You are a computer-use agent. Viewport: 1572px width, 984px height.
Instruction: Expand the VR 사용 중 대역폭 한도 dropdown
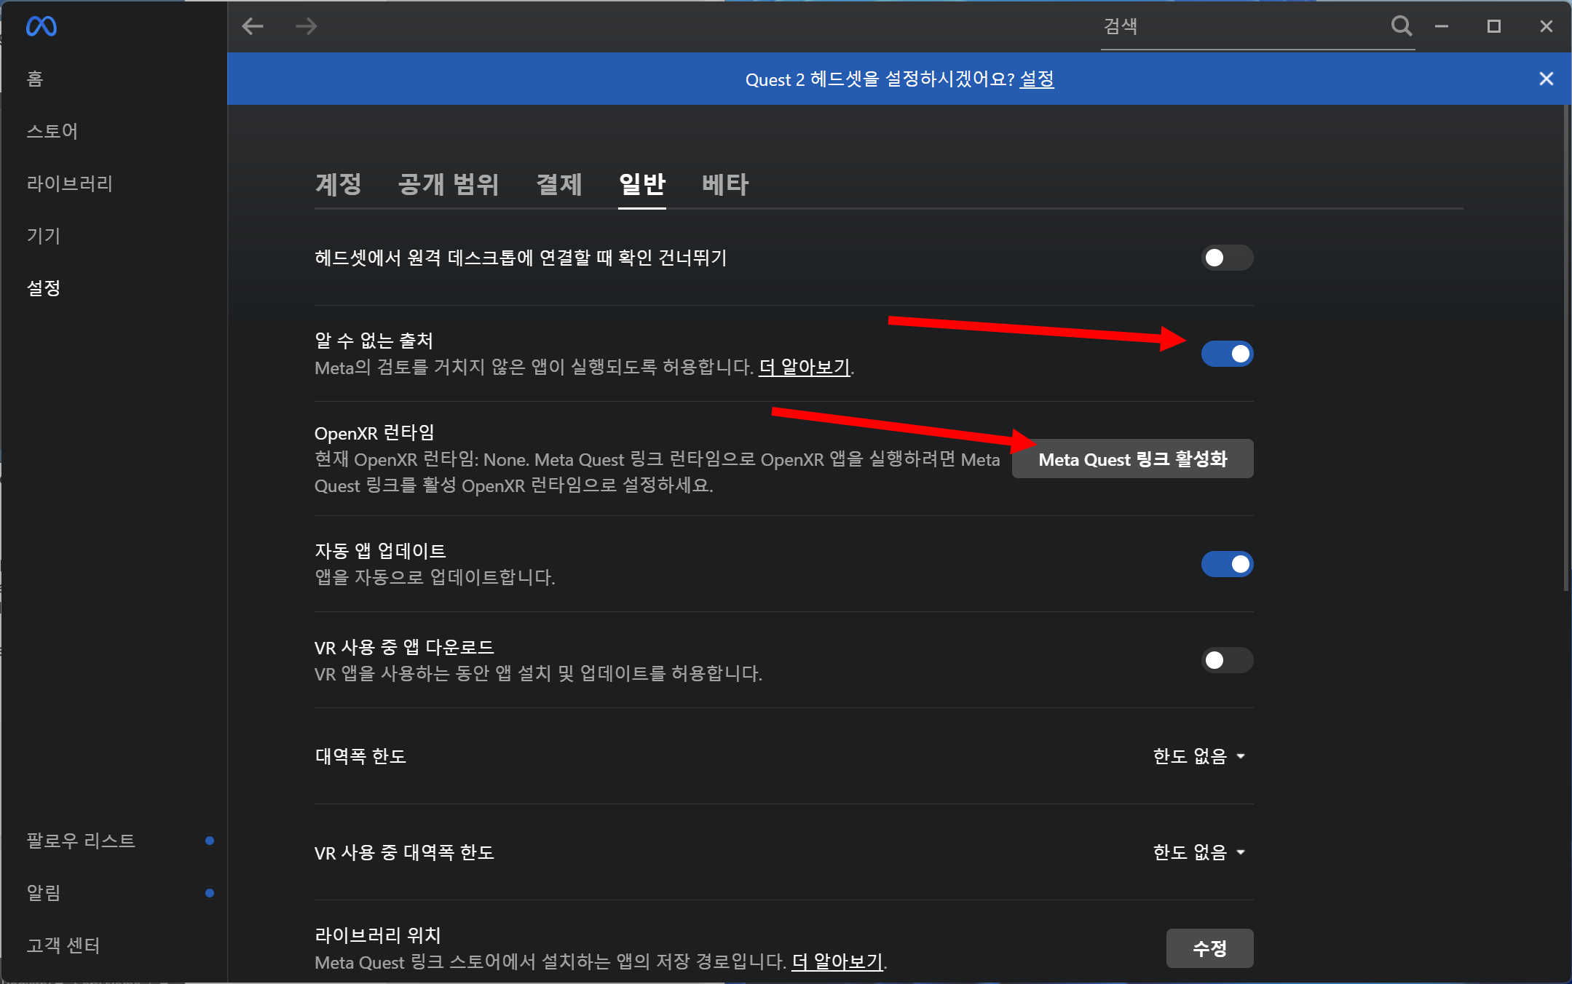tap(1198, 852)
